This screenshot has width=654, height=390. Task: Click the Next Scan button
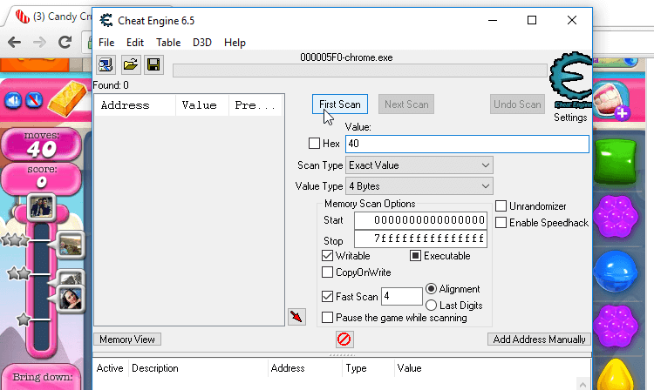click(x=406, y=104)
